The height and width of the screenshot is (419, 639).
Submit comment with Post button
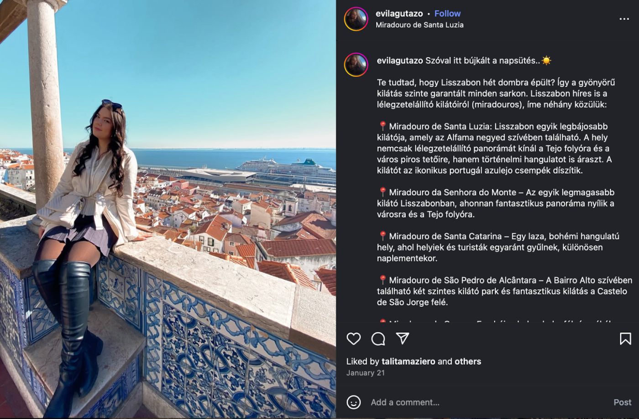click(623, 402)
